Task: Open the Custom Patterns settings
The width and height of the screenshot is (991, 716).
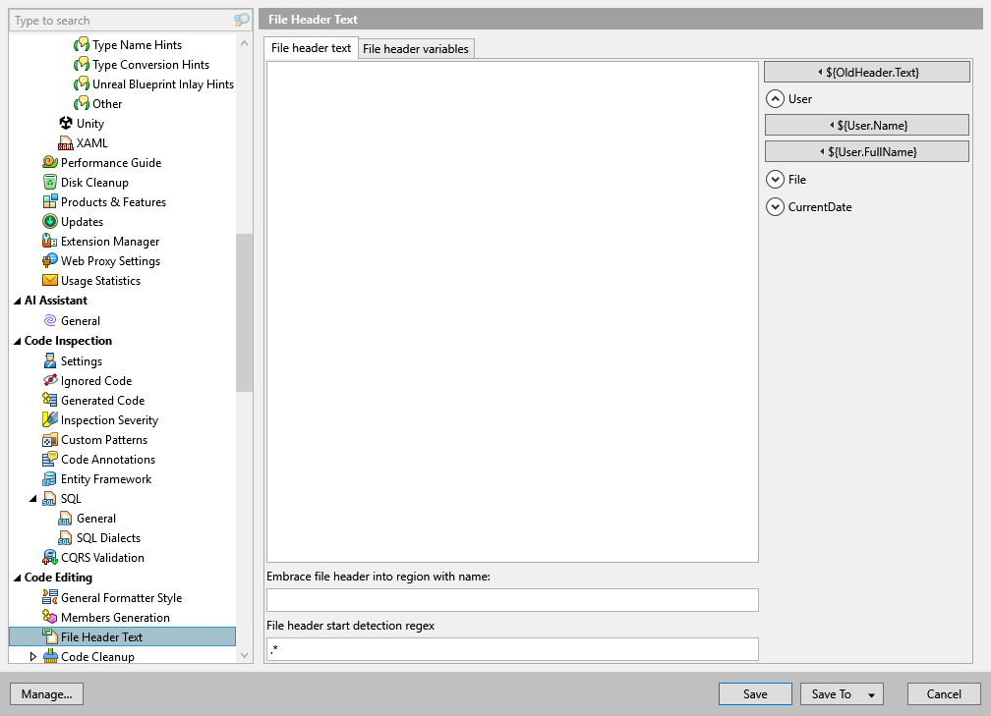Action: point(105,439)
